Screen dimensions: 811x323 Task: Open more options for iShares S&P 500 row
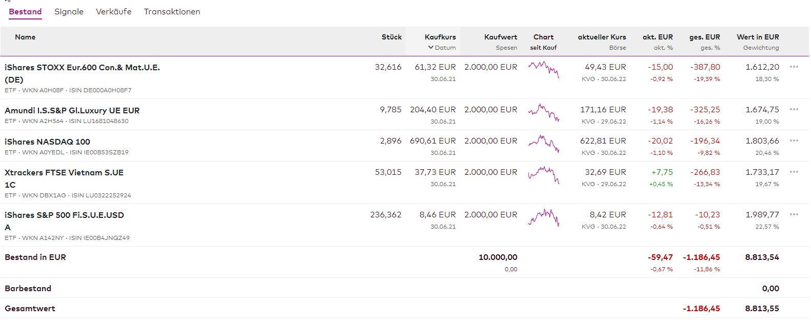(794, 215)
